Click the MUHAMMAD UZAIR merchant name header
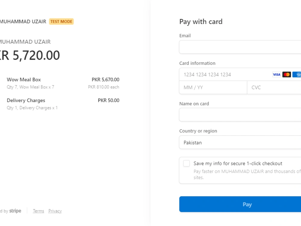This screenshot has height=226, width=301. tap(23, 21)
